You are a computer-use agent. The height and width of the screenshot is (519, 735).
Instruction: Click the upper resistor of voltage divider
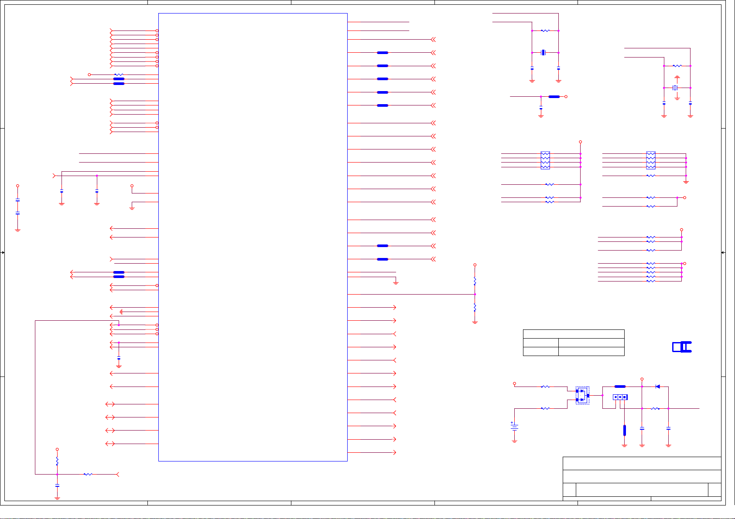475,281
